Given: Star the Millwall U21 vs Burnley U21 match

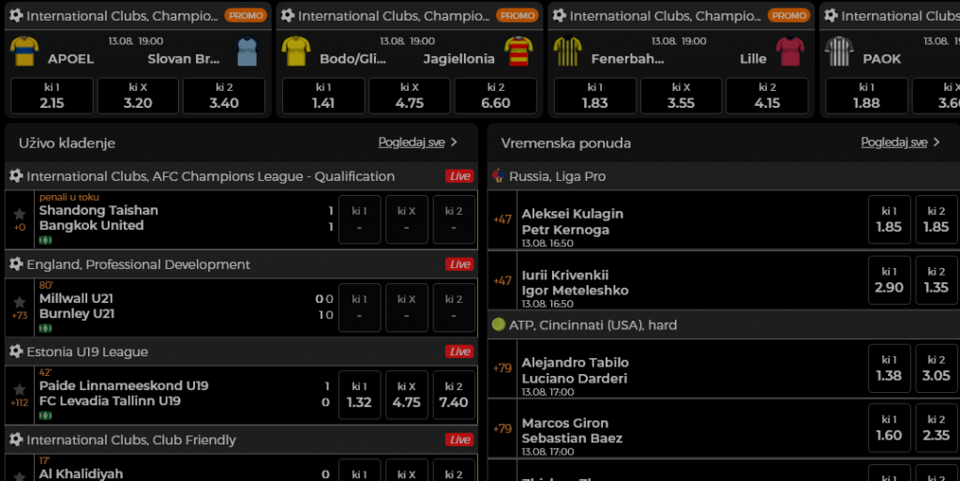Looking at the screenshot, I should click(20, 302).
